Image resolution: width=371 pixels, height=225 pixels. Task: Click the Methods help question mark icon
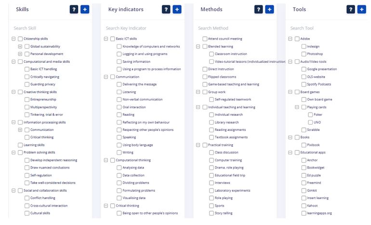pyautogui.click(x=258, y=10)
